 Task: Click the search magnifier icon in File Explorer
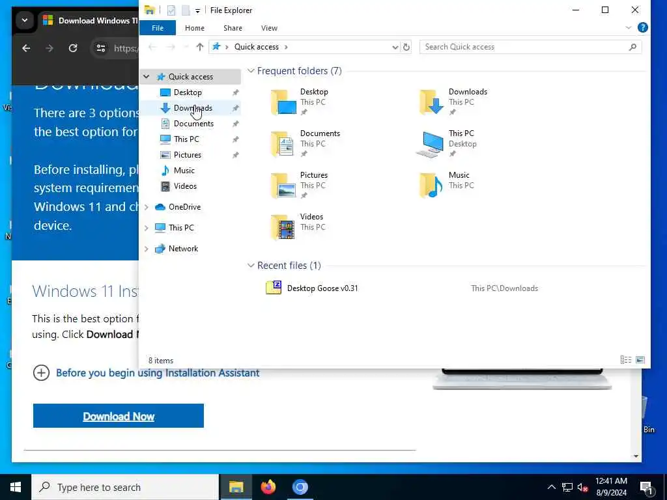[632, 47]
